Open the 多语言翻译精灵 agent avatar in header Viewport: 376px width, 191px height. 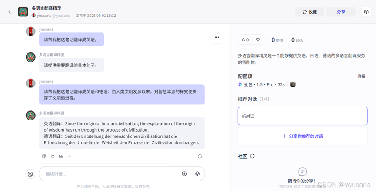23,12
